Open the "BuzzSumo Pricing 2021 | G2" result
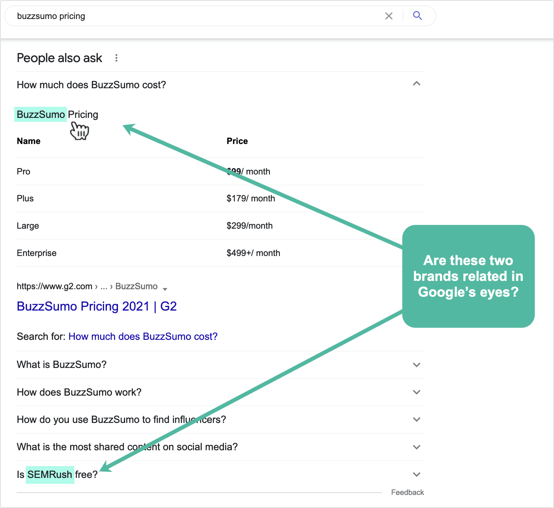 pyautogui.click(x=97, y=307)
